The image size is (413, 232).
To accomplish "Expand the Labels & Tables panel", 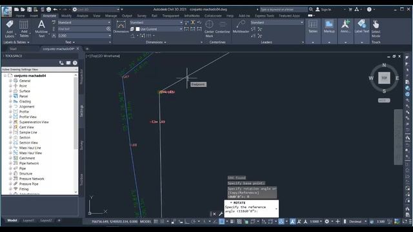I will click(x=16, y=42).
